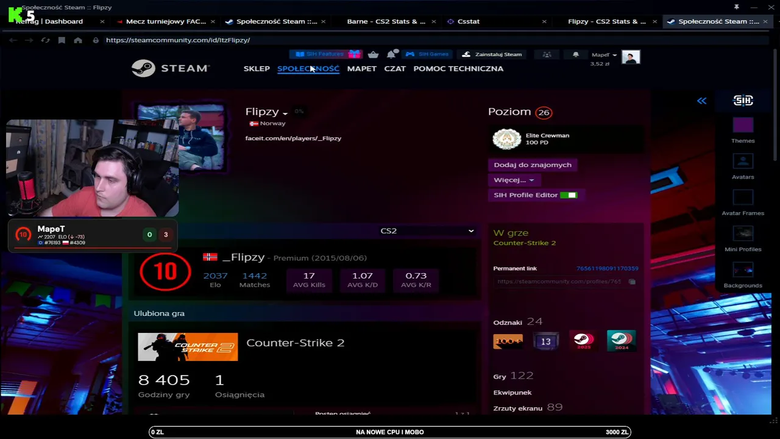The width and height of the screenshot is (780, 439).
Task: Open SIH notifications bell with badge
Action: click(392, 54)
